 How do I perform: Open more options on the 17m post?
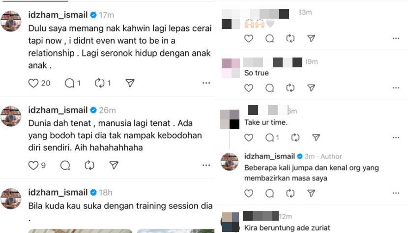pyautogui.click(x=206, y=83)
